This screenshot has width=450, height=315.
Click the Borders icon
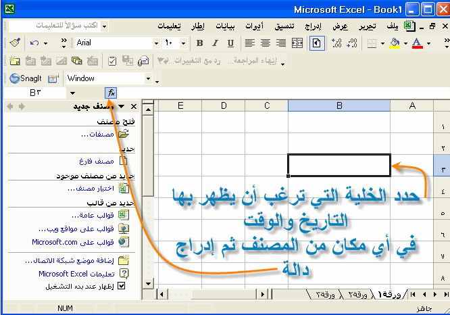(x=372, y=43)
